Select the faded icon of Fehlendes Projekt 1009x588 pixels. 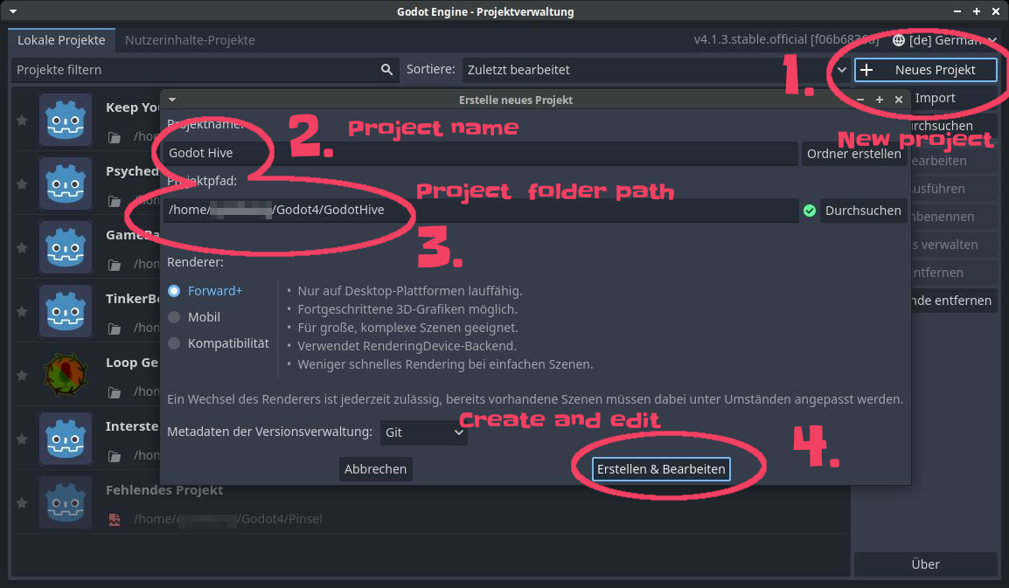click(x=66, y=502)
